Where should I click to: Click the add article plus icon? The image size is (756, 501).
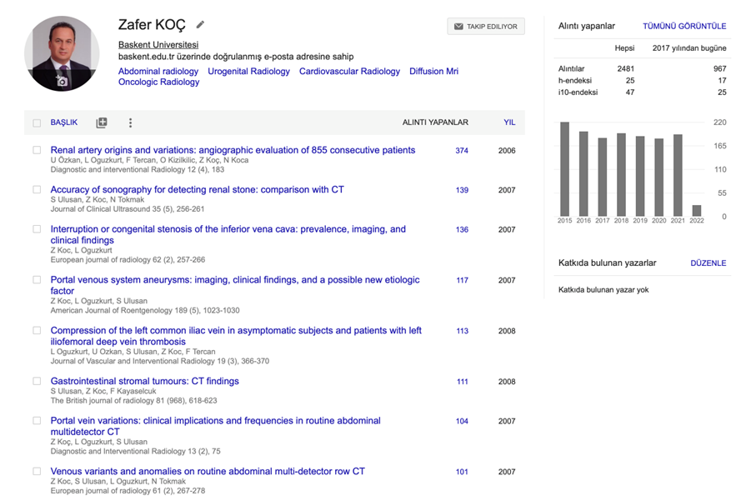click(x=102, y=123)
